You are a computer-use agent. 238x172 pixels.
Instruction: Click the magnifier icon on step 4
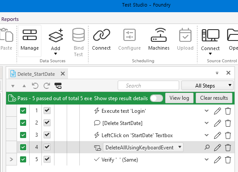pos(207,147)
